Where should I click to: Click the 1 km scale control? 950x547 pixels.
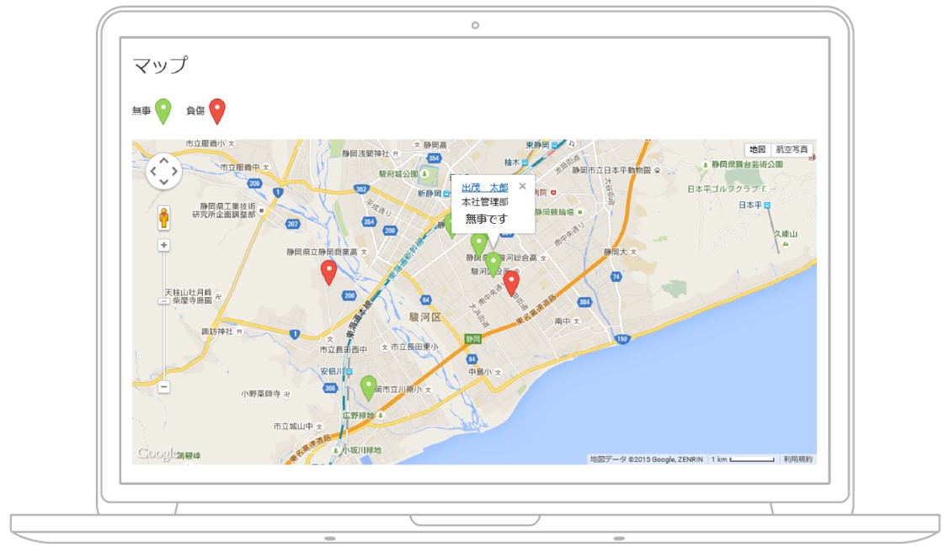743,459
